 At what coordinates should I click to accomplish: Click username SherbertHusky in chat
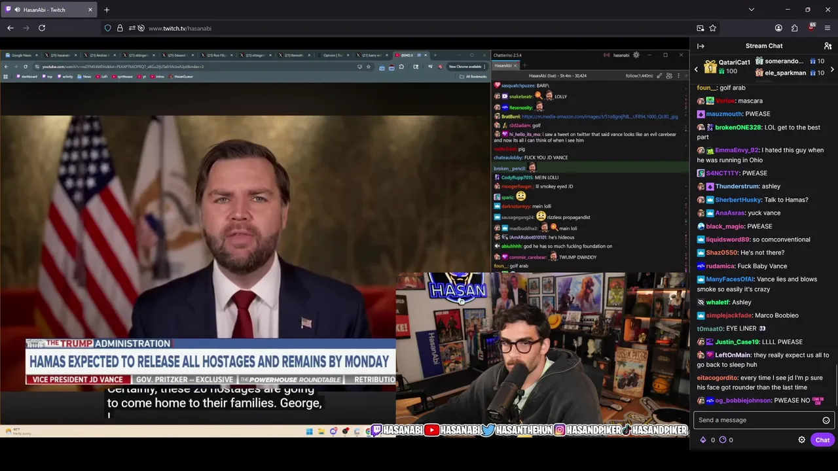pyautogui.click(x=738, y=200)
